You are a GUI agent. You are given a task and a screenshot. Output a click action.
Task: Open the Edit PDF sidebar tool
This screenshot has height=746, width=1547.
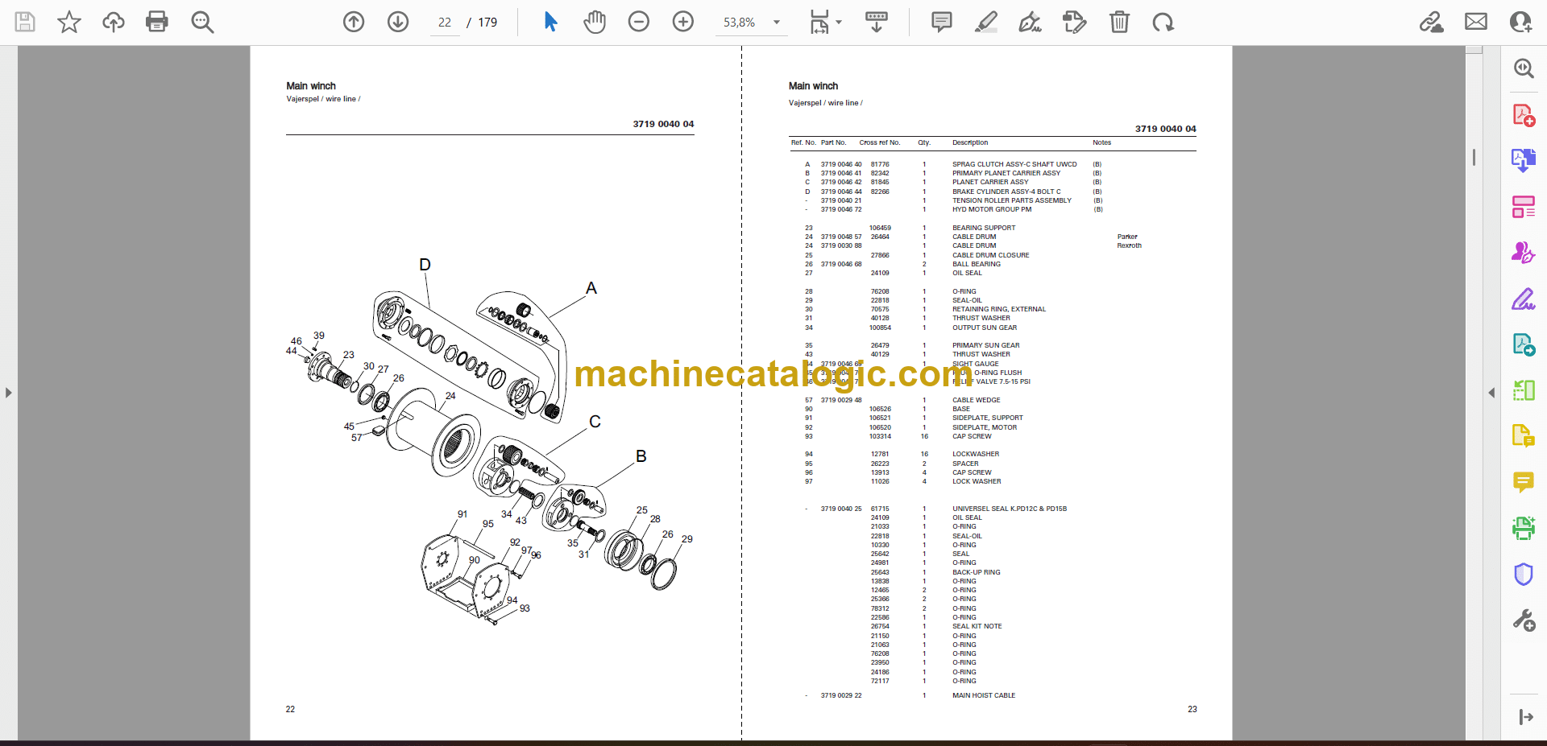(1524, 344)
